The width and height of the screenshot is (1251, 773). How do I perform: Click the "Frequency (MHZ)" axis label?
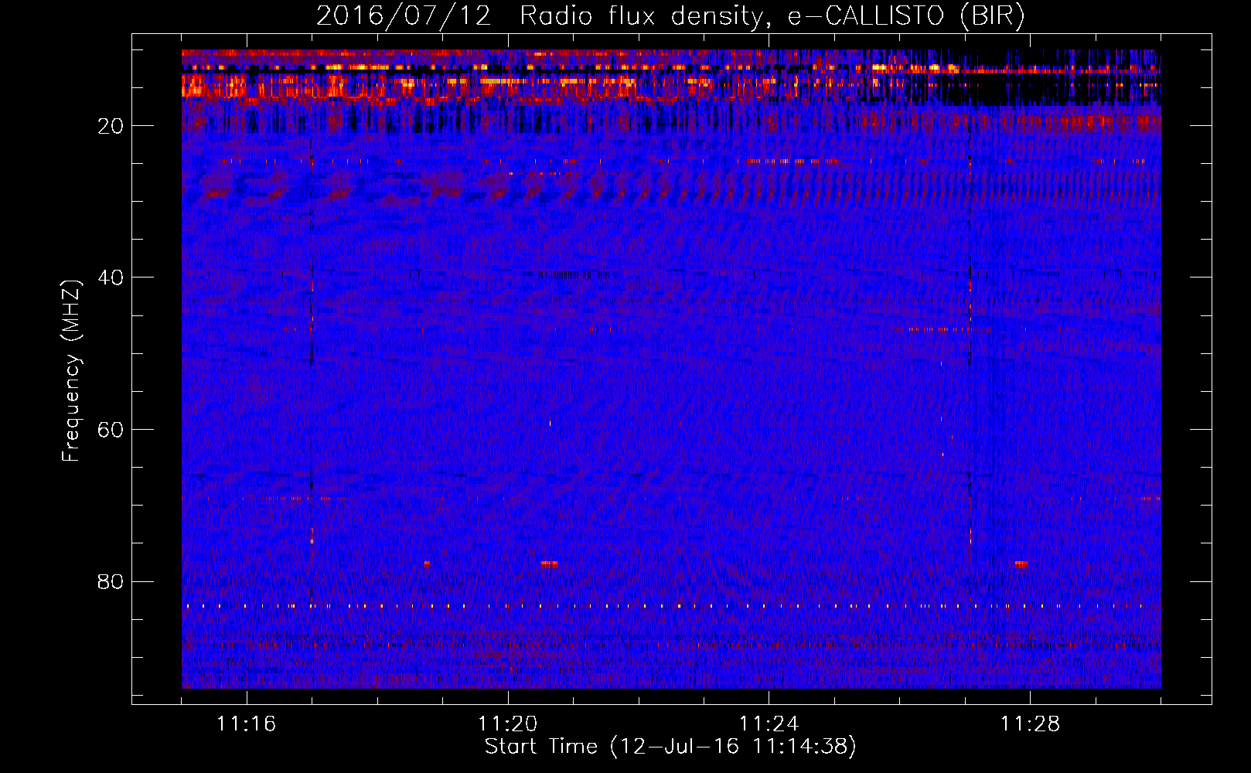[71, 371]
